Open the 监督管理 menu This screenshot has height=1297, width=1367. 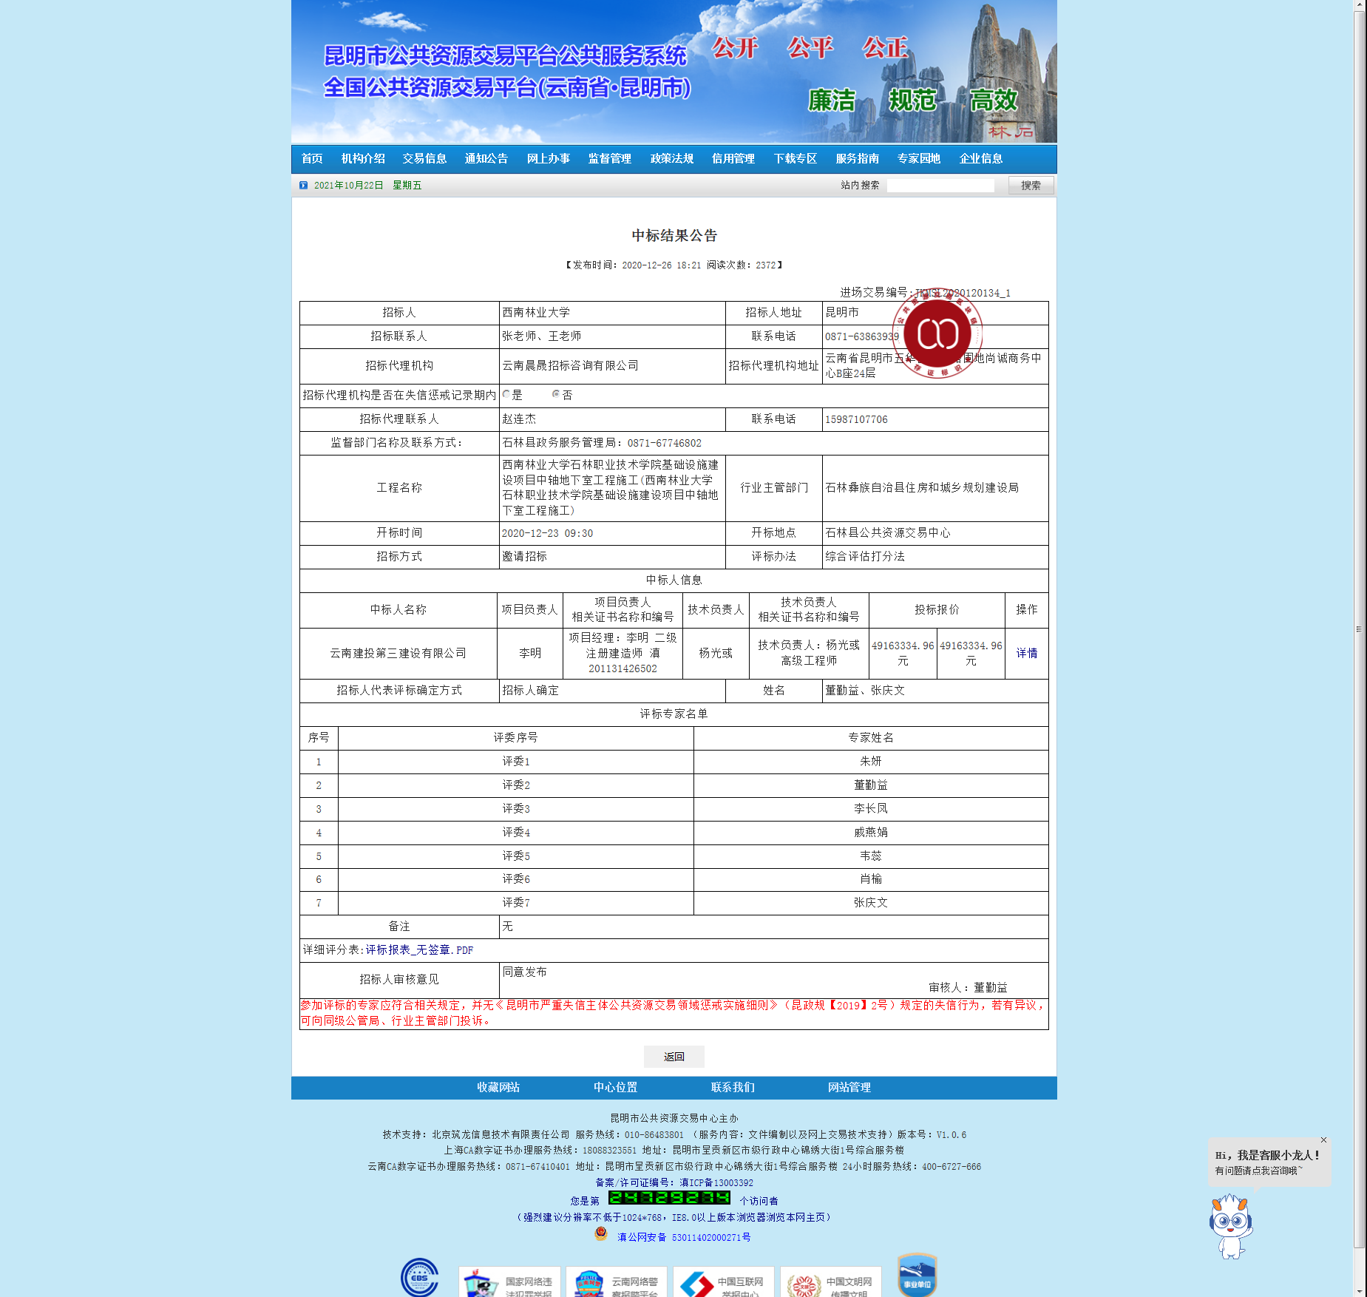pyautogui.click(x=610, y=159)
